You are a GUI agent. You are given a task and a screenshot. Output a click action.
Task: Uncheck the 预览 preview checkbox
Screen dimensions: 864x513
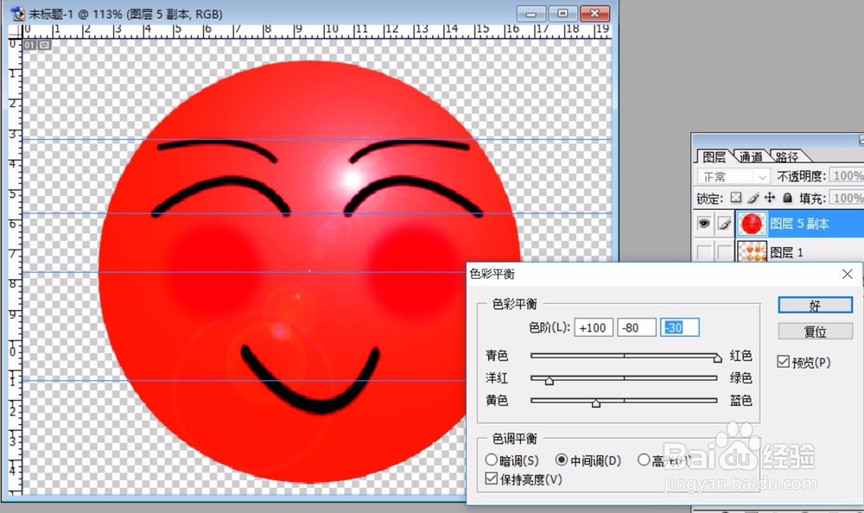pyautogui.click(x=785, y=362)
